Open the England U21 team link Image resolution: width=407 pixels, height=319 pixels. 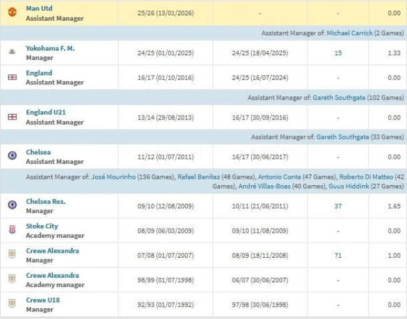coord(46,113)
